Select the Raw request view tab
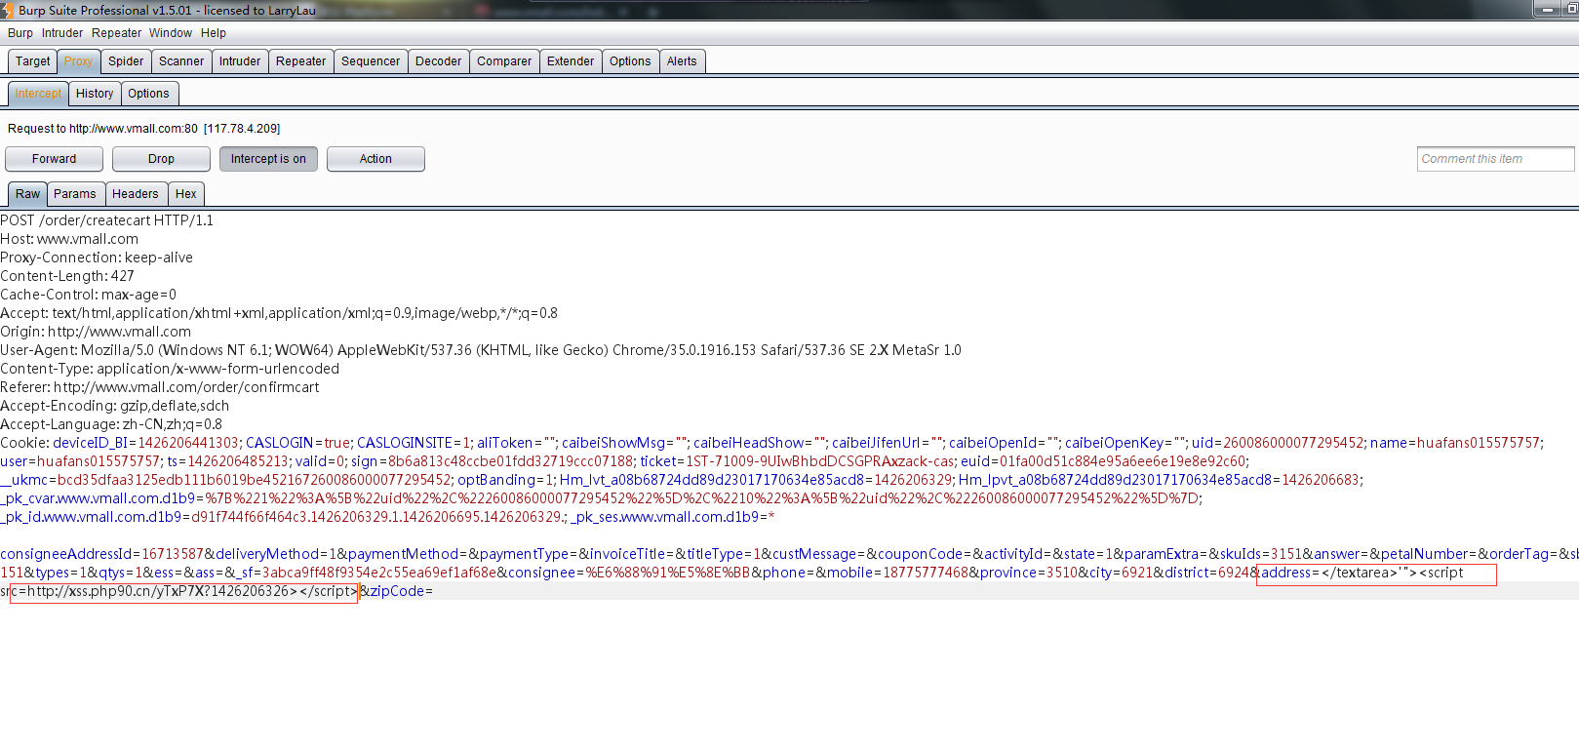Viewport: 1579px width, 753px height. point(27,194)
